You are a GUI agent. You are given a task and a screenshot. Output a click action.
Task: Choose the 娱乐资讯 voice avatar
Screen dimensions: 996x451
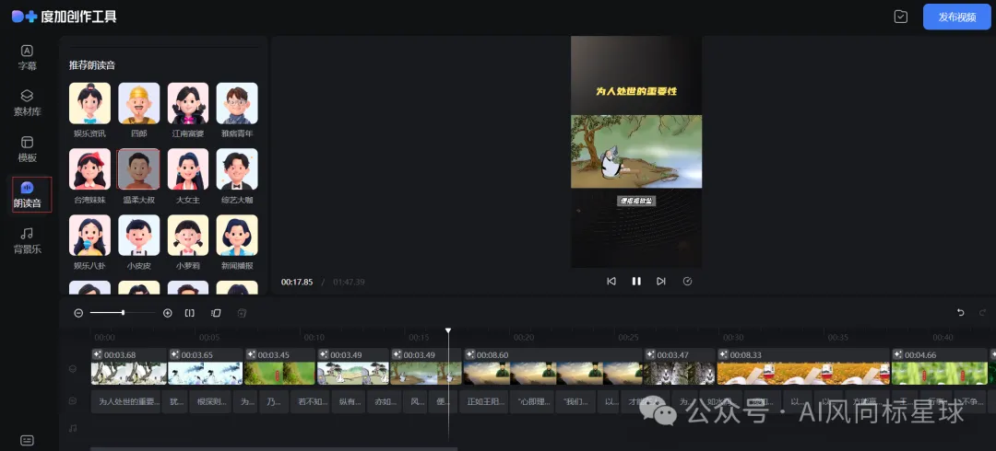tap(89, 103)
